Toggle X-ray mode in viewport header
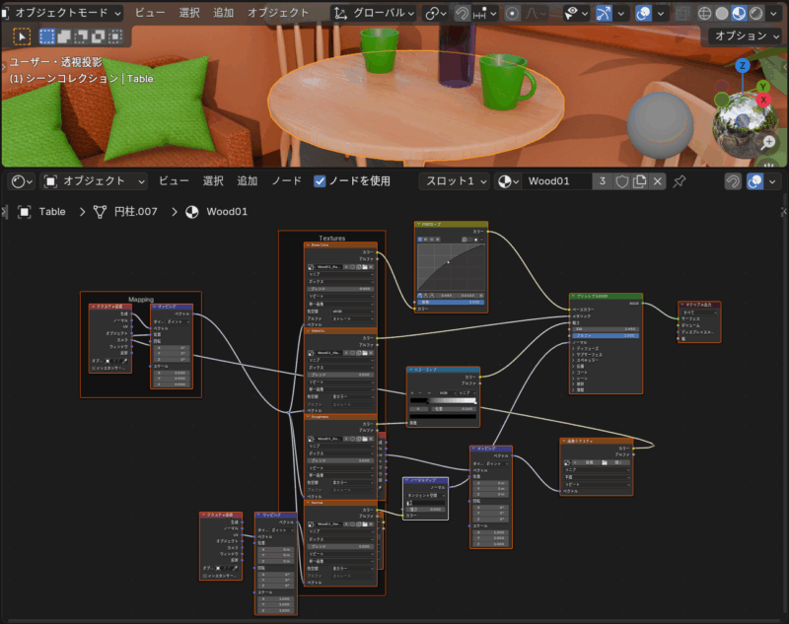Screen dimensions: 789x624 (682, 14)
